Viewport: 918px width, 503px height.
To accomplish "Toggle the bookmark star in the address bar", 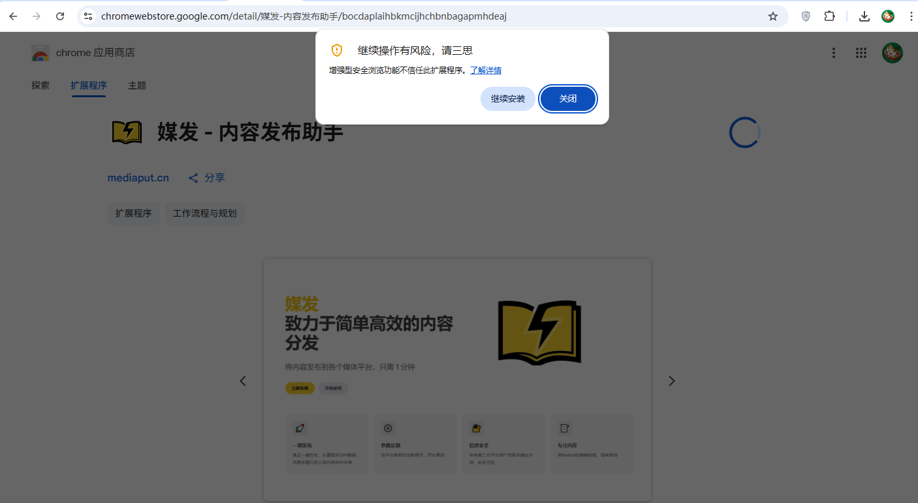I will (x=773, y=16).
